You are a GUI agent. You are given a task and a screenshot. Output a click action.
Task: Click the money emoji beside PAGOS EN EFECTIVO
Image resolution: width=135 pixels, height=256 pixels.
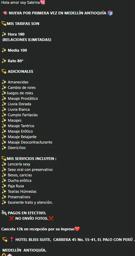point(4,213)
